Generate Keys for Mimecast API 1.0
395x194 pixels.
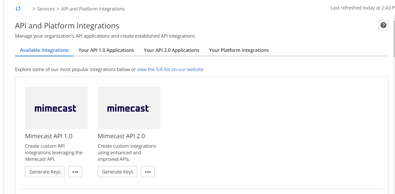point(45,172)
